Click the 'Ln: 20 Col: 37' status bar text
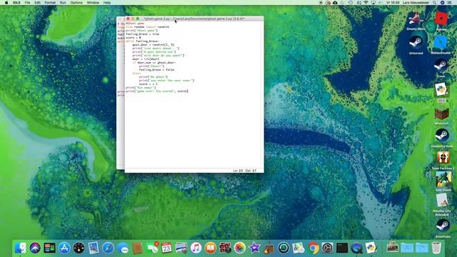This screenshot has height=257, width=457. click(x=244, y=171)
